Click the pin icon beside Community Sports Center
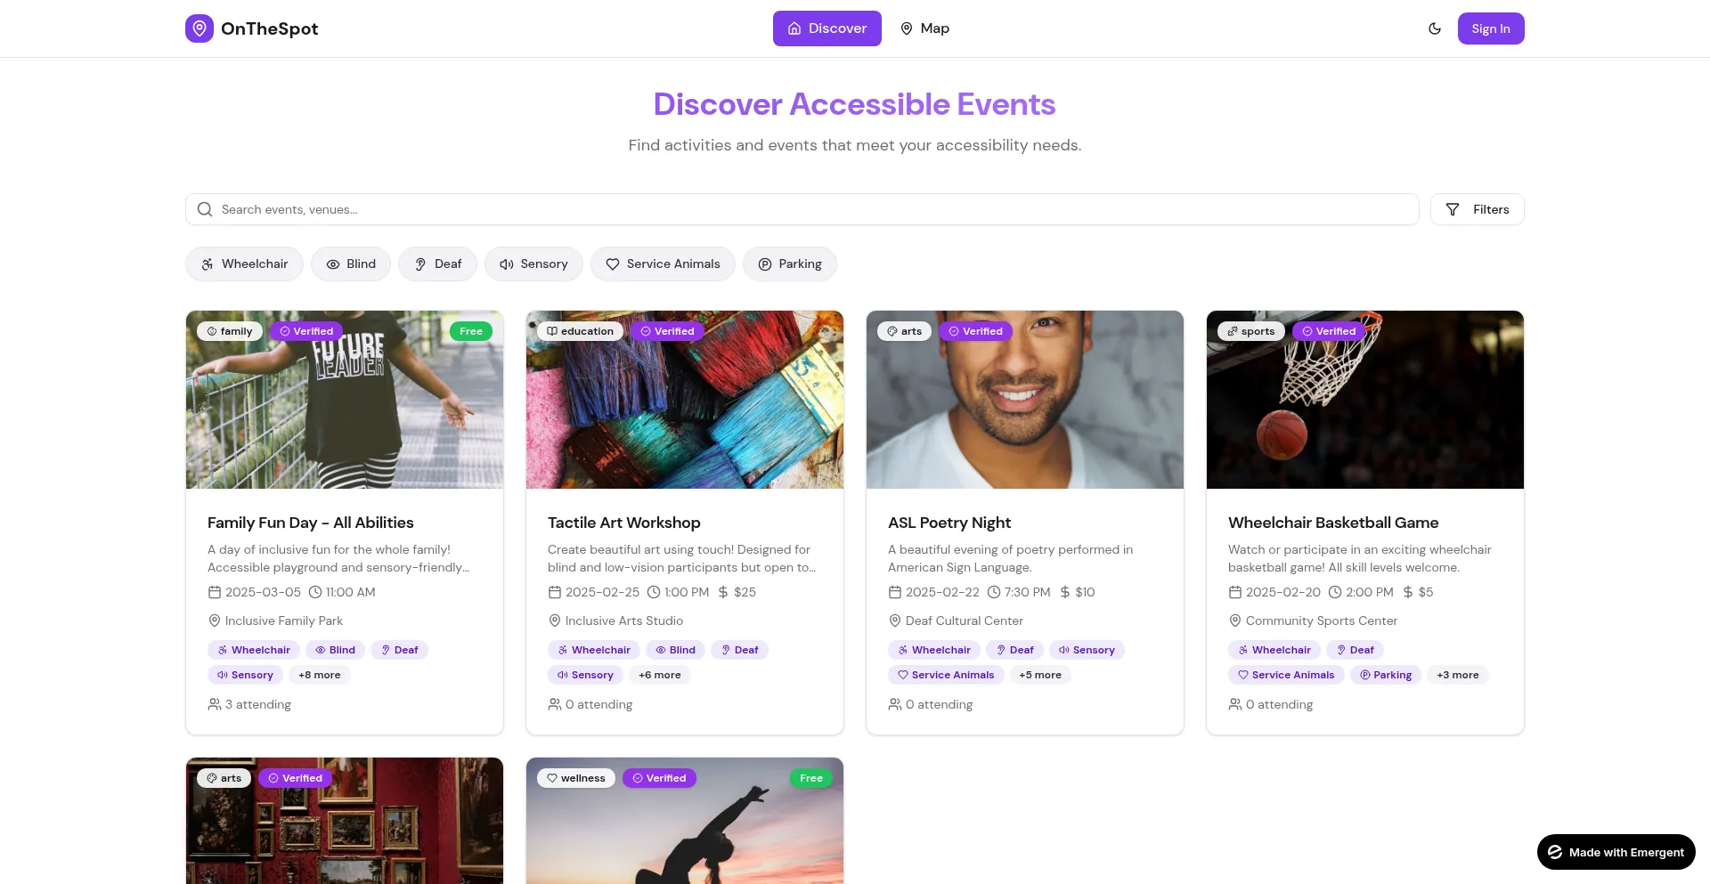The height and width of the screenshot is (884, 1710). click(x=1235, y=620)
